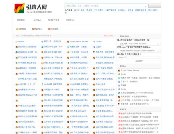The height and width of the screenshot is (134, 174).
Task: Click the meta referrer code text field
Action: point(139,51)
